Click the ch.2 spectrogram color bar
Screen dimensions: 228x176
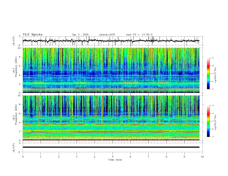pos(208,121)
